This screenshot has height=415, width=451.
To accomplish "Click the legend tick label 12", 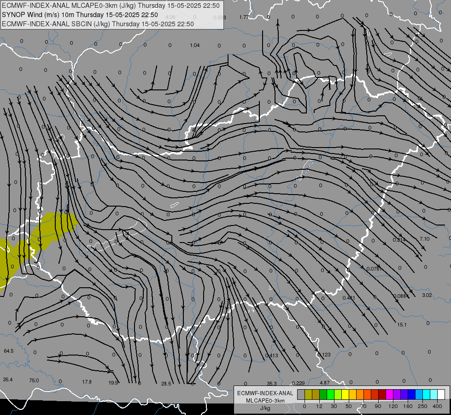I will [319, 406].
